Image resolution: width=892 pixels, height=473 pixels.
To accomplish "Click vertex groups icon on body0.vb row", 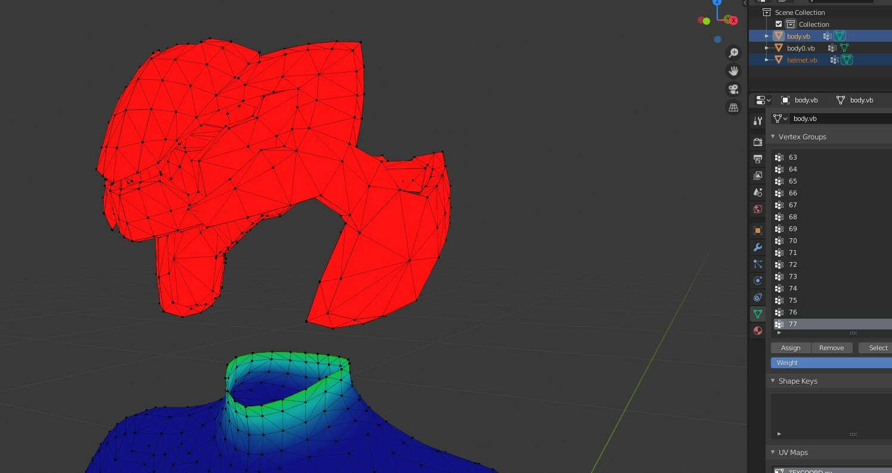I will pos(831,48).
